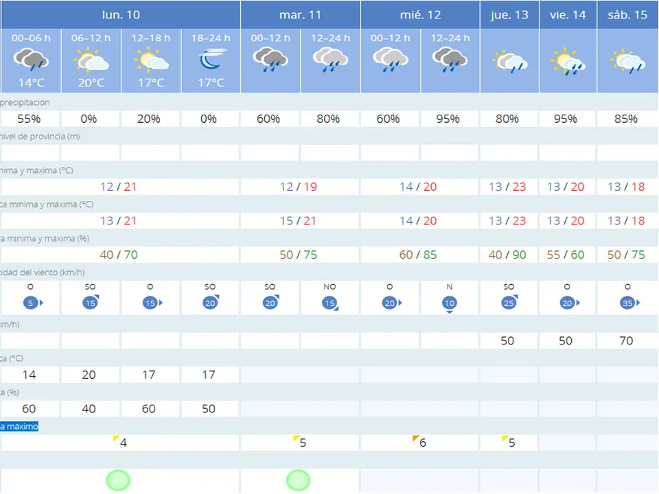Viewport: 659px width, 494px height.
Task: Click the 40 / 90 humidity cell
Action: point(509,255)
